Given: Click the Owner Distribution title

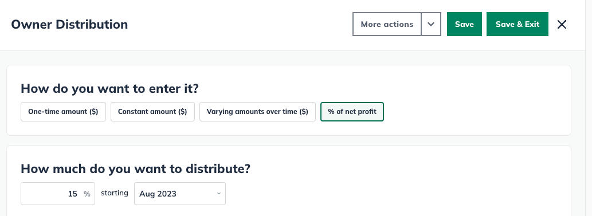Looking at the screenshot, I should pyautogui.click(x=69, y=24).
